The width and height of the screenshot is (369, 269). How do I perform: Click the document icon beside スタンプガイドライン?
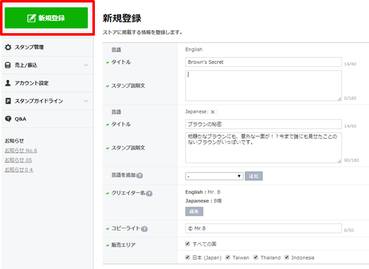(8, 101)
